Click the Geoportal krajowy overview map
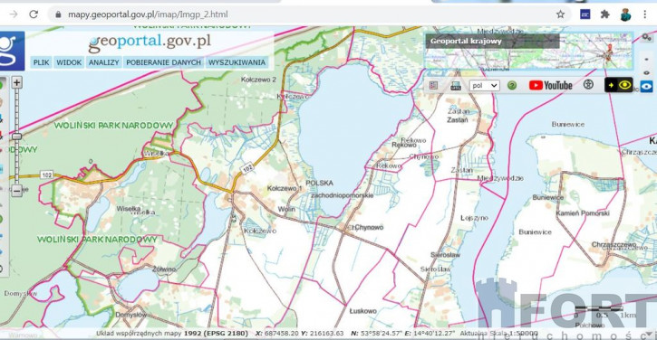Screen dimensions: 657x340 pyautogui.click(x=529, y=51)
